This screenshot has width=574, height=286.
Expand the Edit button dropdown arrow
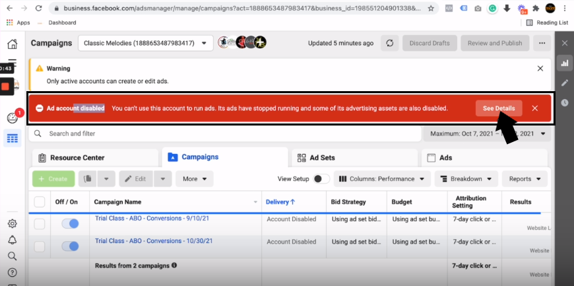(x=163, y=179)
